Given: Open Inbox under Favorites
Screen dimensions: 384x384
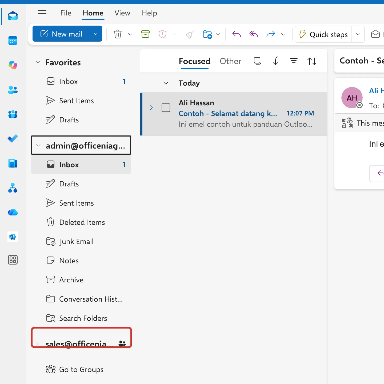Looking at the screenshot, I should (x=81, y=81).
